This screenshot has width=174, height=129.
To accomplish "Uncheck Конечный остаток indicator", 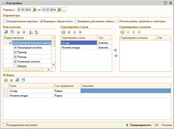I will tap(15, 62).
